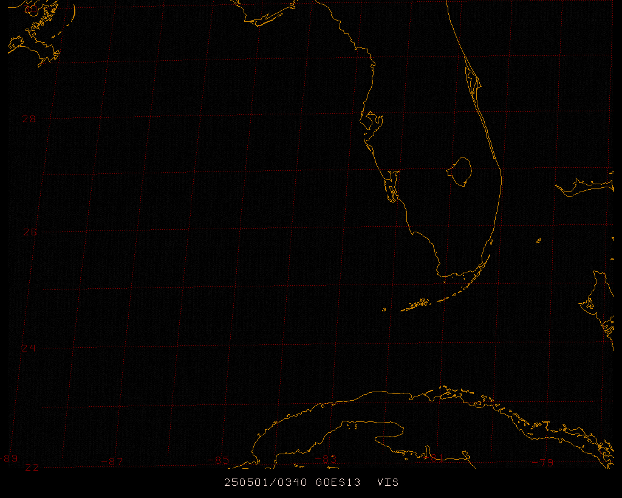622x498 pixels.
Task: Click the Lake Okeechobee outline in Florida
Action: pyautogui.click(x=459, y=171)
